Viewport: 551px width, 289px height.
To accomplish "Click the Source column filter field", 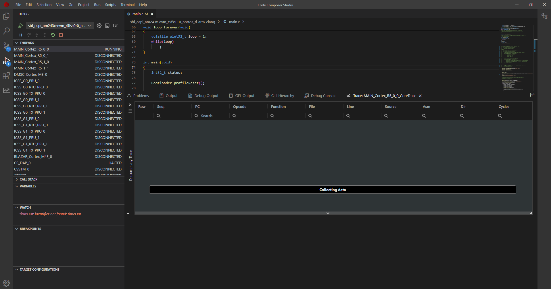I will [x=400, y=116].
